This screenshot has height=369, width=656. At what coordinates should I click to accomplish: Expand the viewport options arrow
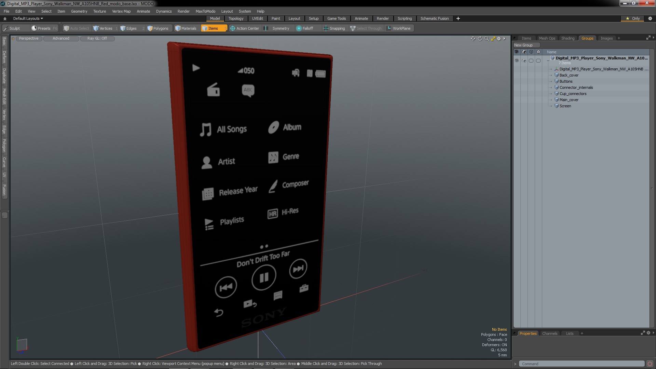pos(504,39)
